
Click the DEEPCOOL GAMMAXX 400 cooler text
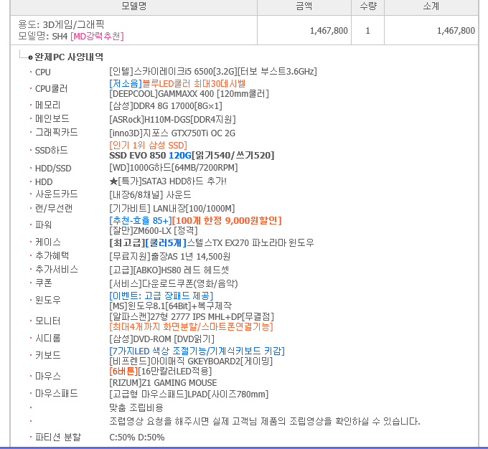[189, 94]
